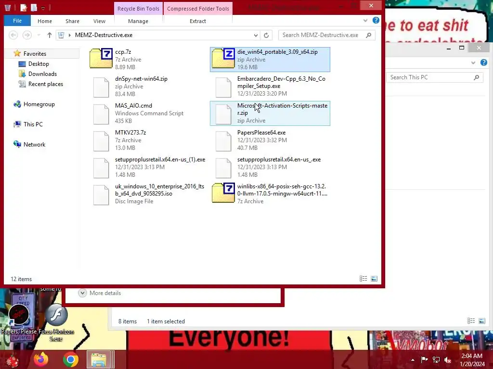Image resolution: width=493 pixels, height=369 pixels.
Task: Click the New folder quick access icon
Action: [x=34, y=8]
